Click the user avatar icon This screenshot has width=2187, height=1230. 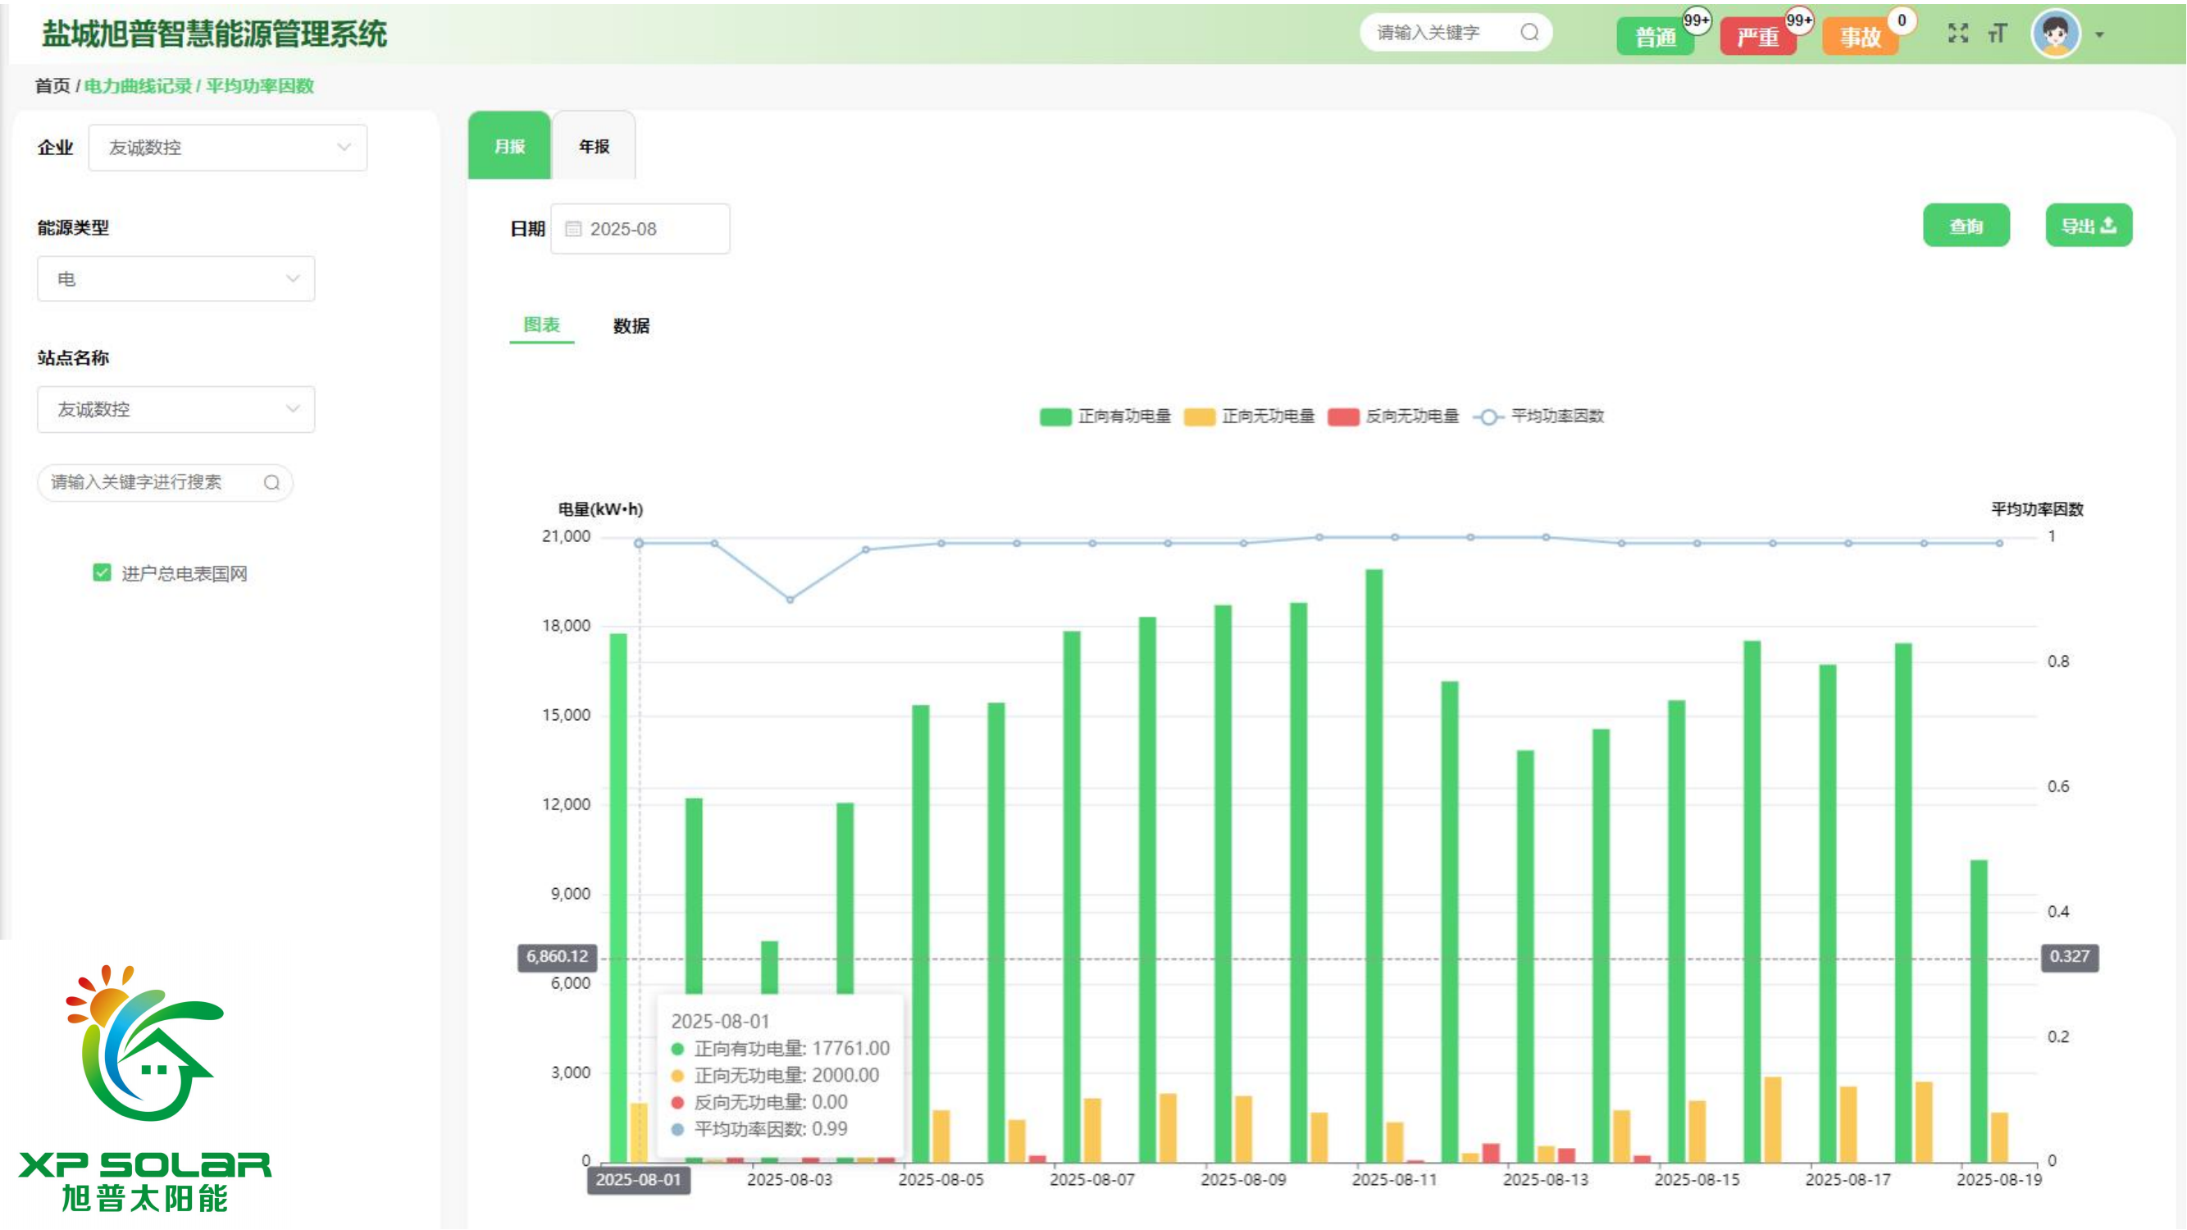[x=2056, y=34]
